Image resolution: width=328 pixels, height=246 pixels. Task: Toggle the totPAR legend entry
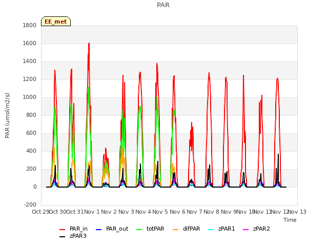[150, 229]
